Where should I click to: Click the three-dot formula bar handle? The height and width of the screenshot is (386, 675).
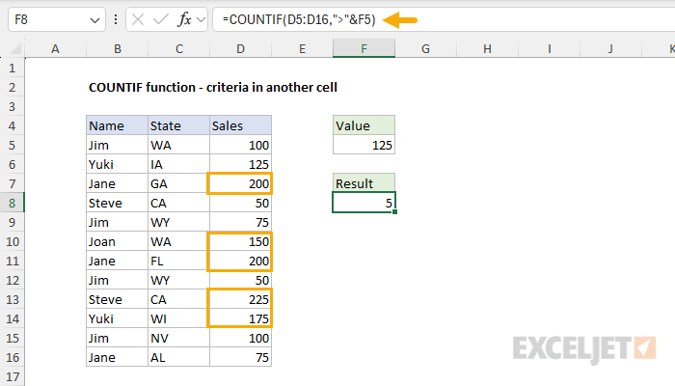coord(116,20)
